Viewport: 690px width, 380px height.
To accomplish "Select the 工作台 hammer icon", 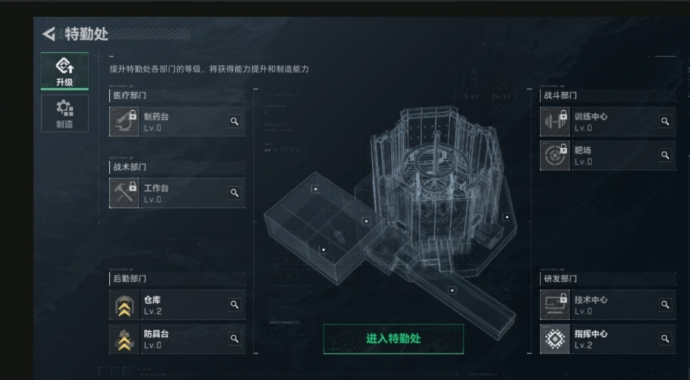I will [x=124, y=193].
